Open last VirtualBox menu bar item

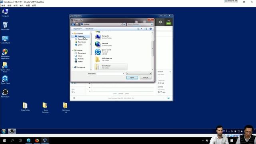[34, 5]
